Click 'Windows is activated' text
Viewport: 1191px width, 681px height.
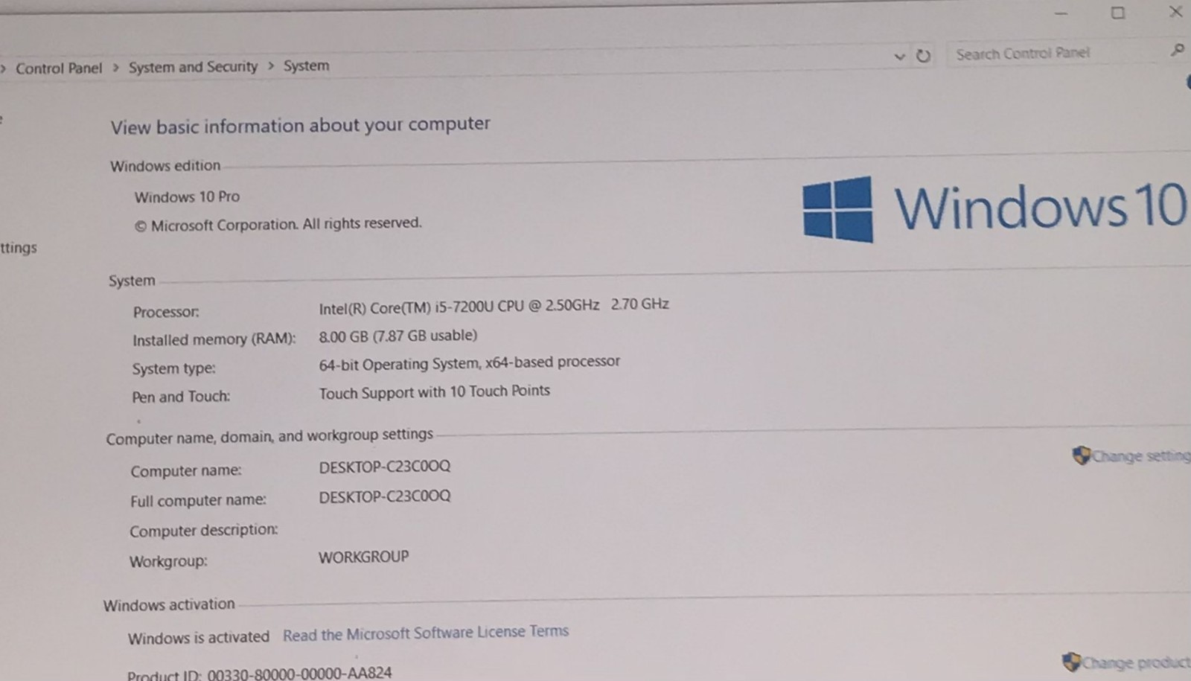tap(199, 638)
